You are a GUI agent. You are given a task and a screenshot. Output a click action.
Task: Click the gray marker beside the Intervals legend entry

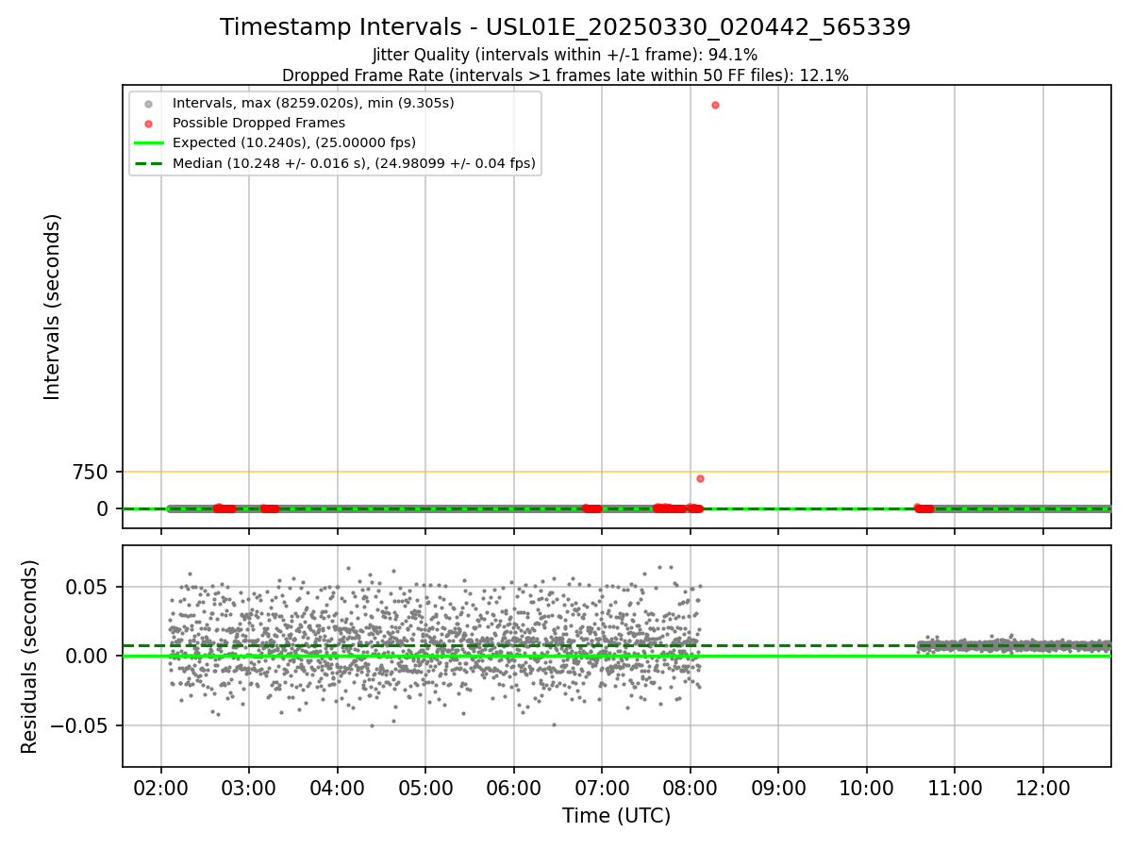point(148,104)
